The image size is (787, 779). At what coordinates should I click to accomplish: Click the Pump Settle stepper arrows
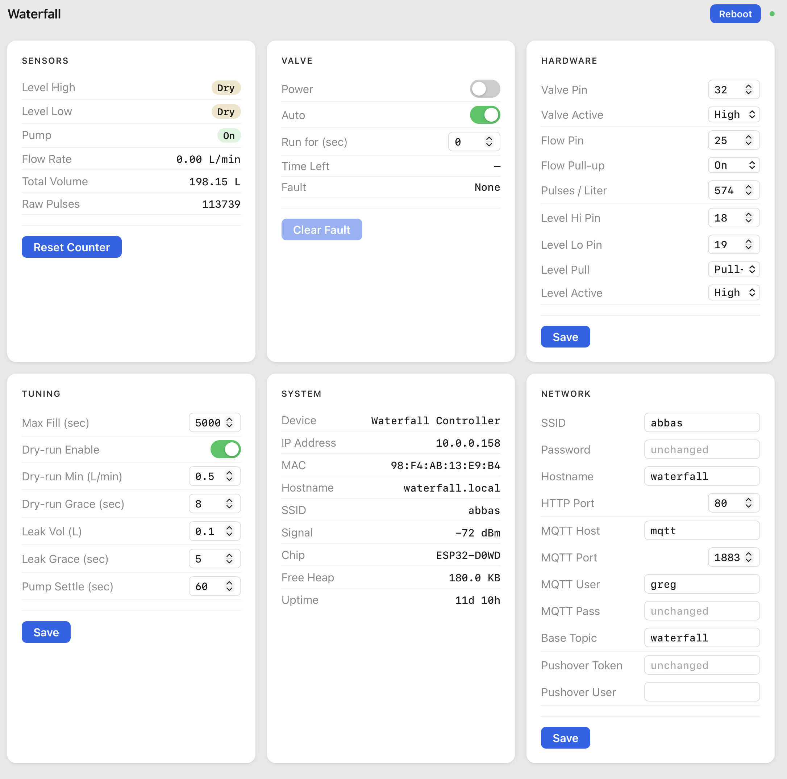(x=229, y=586)
